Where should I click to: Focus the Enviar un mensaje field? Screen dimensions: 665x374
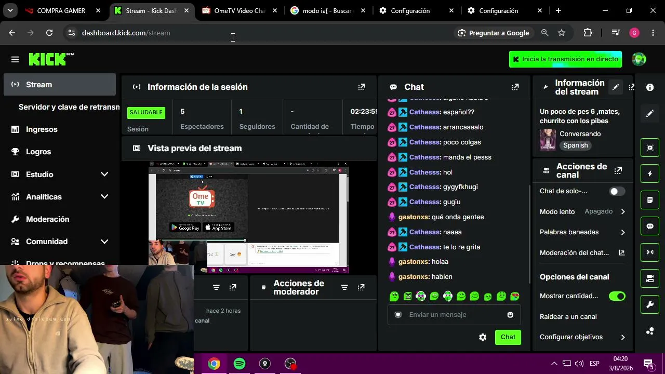click(x=454, y=315)
